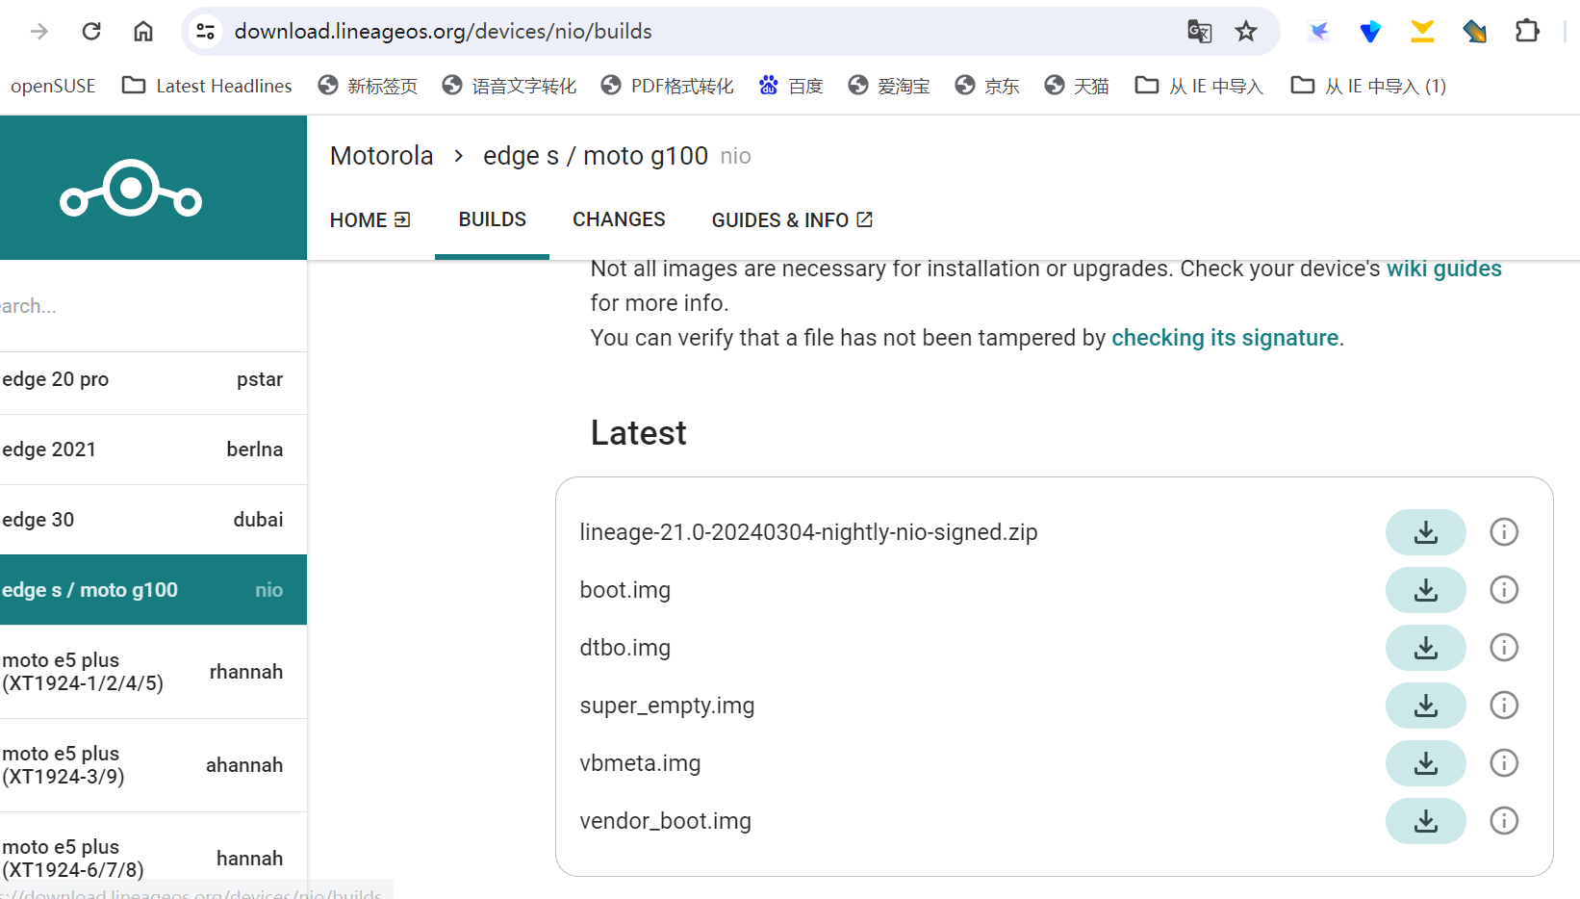1580x899 pixels.
Task: Show info for lineage-21.0 nightly zip
Action: pyautogui.click(x=1504, y=532)
